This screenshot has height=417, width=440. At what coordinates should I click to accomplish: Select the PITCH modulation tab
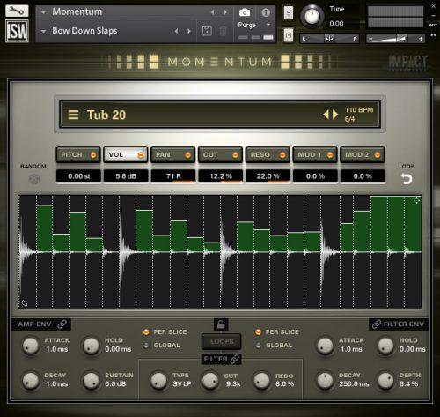pyautogui.click(x=78, y=155)
